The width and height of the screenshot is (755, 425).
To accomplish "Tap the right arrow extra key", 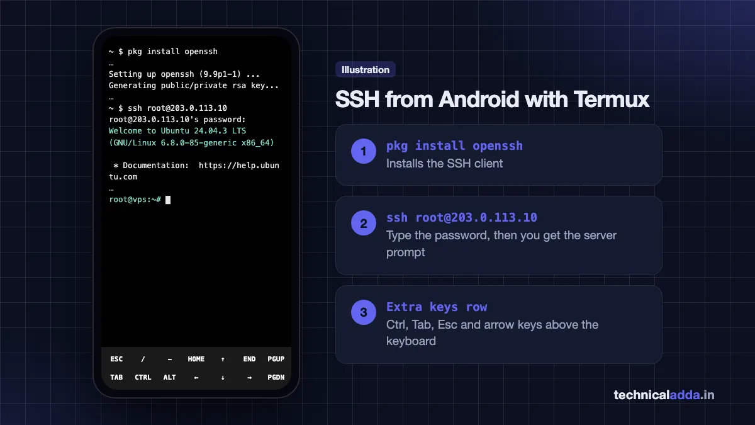I will [249, 377].
